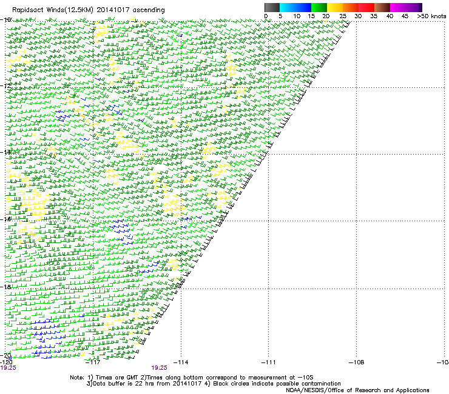Click the '25' legend scale label
The image size is (449, 394).
[342, 16]
